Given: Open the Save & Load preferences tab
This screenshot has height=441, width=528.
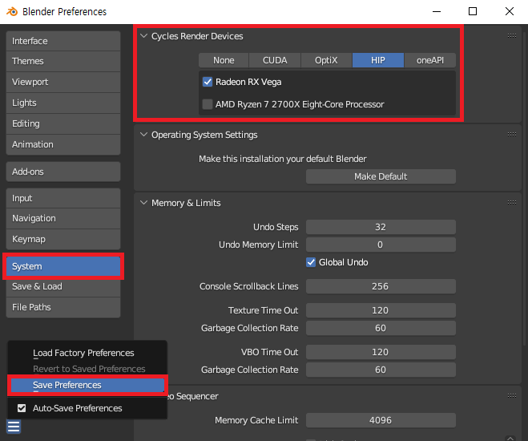Looking at the screenshot, I should (x=63, y=287).
